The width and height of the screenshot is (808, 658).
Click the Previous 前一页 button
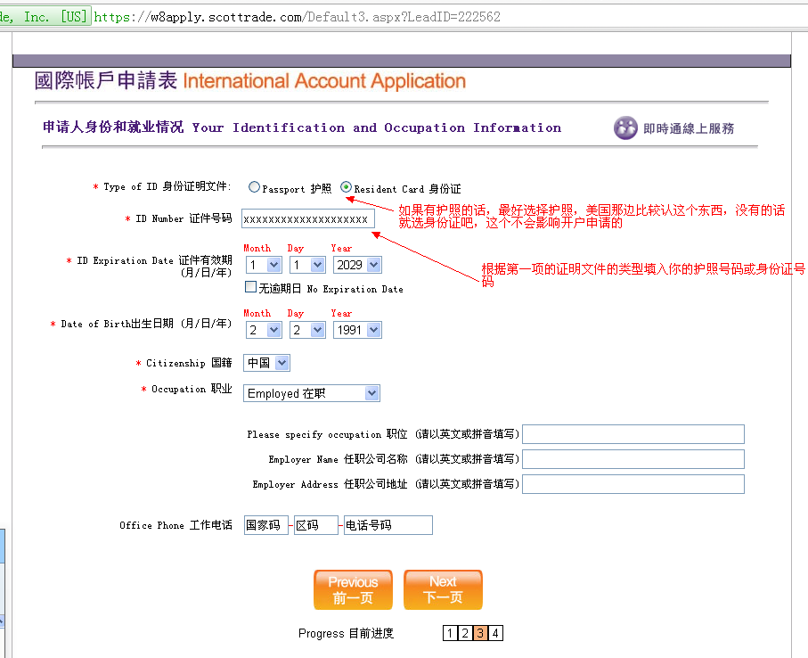(353, 589)
